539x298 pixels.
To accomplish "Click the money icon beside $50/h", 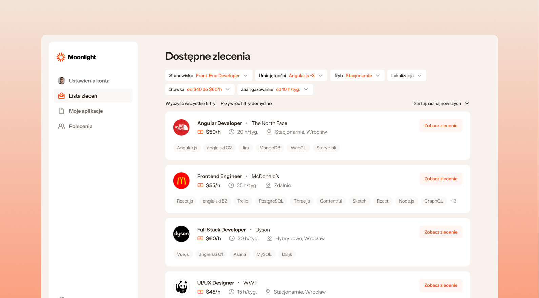I will tap(200, 132).
